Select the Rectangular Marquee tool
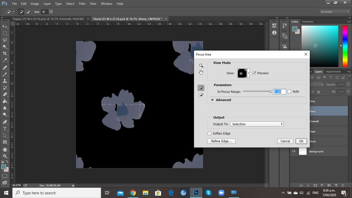Screen dimensions: 352x198 pos(5,33)
